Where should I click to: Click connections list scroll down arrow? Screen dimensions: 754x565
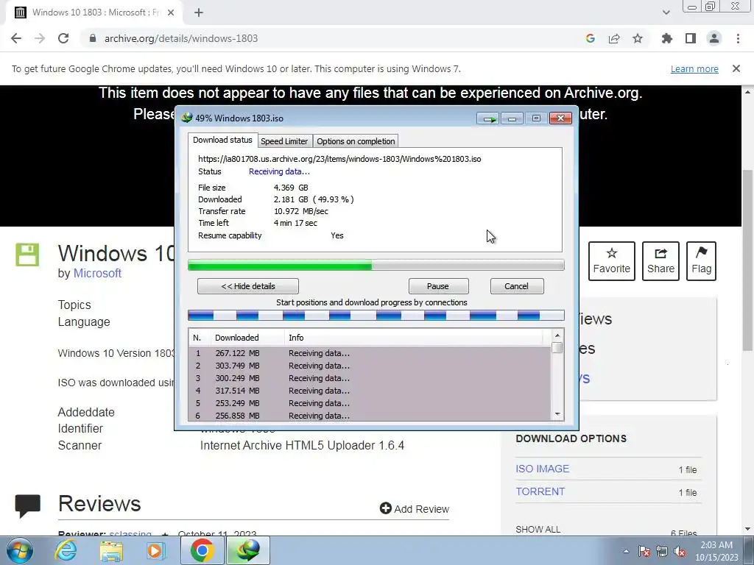(557, 414)
